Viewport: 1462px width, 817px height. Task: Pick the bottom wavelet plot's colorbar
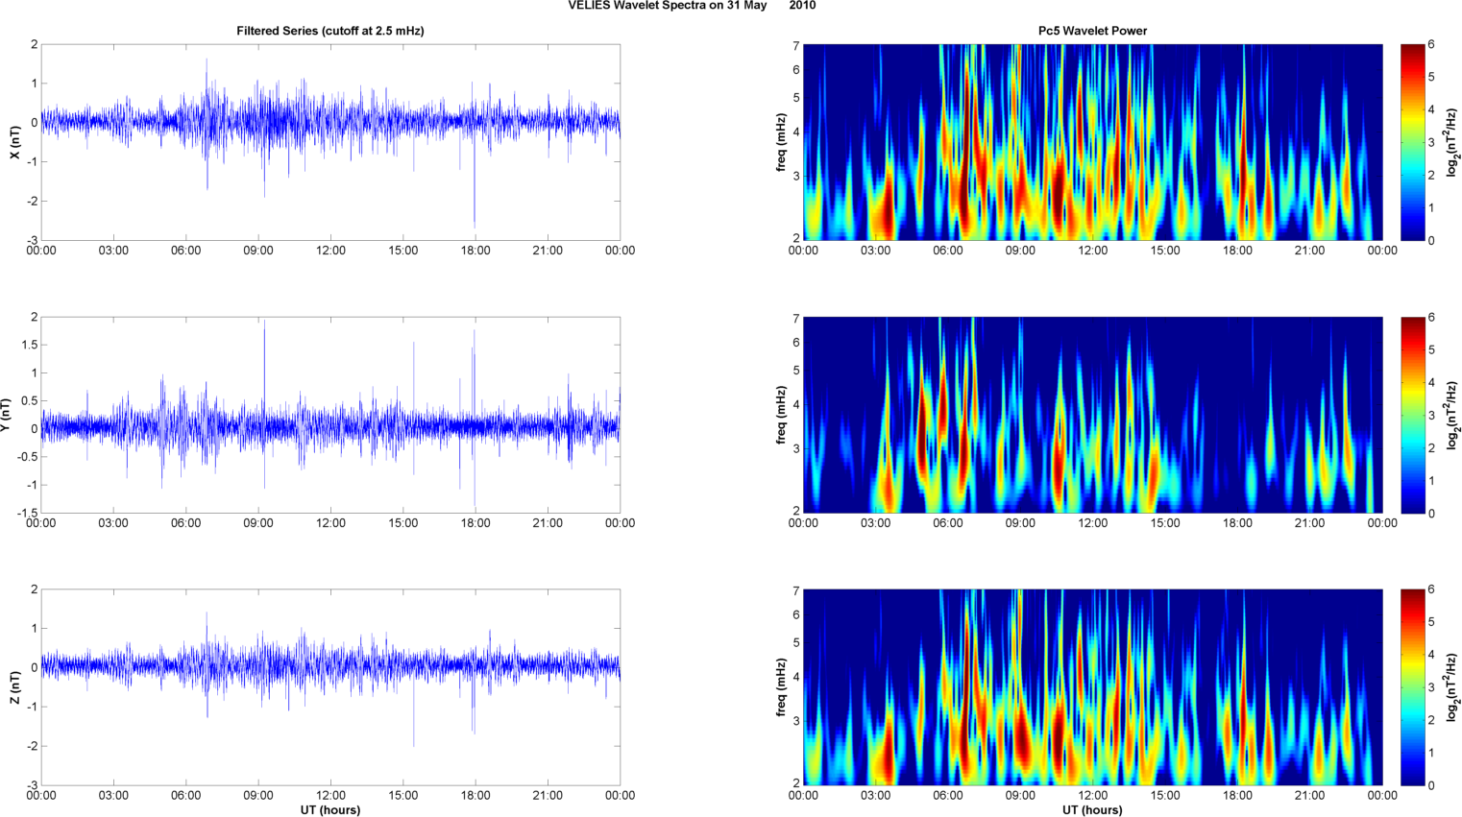[x=1412, y=687]
